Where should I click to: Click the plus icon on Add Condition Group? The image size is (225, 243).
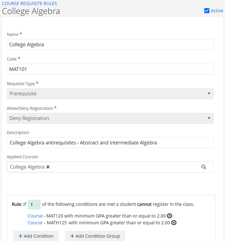click(x=72, y=236)
